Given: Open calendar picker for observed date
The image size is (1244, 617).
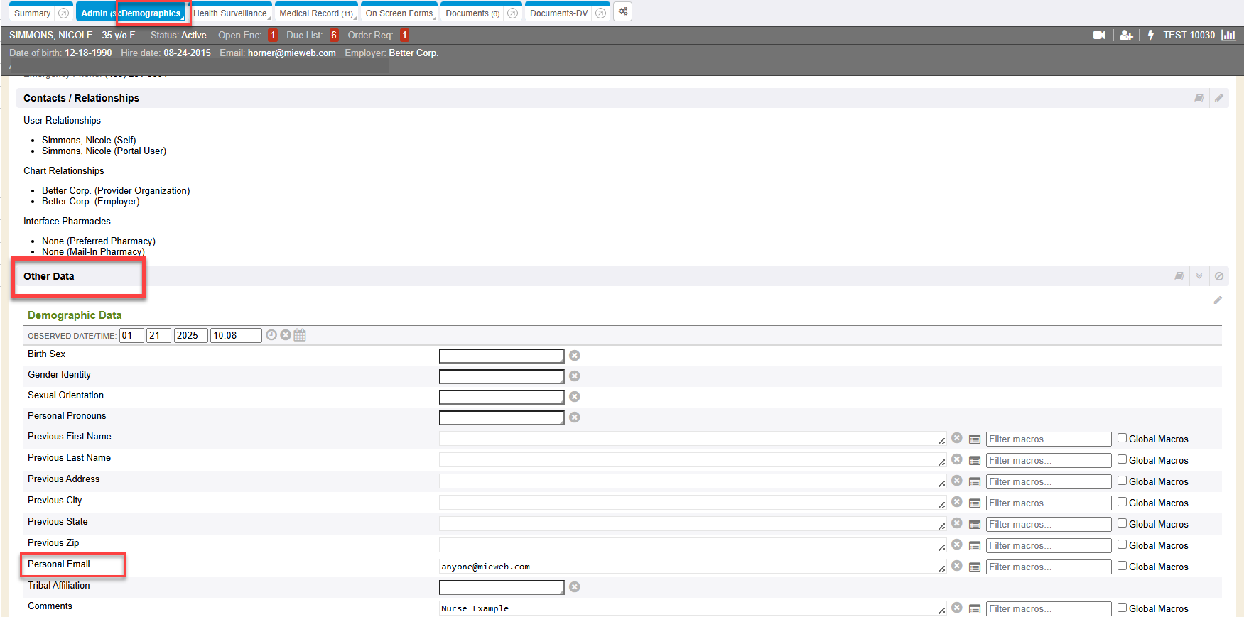Looking at the screenshot, I should tap(300, 335).
